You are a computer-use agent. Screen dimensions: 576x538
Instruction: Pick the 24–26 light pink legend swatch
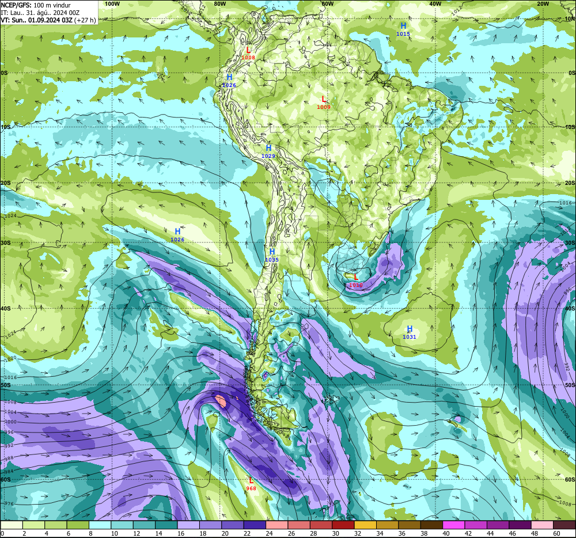[x=277, y=525]
